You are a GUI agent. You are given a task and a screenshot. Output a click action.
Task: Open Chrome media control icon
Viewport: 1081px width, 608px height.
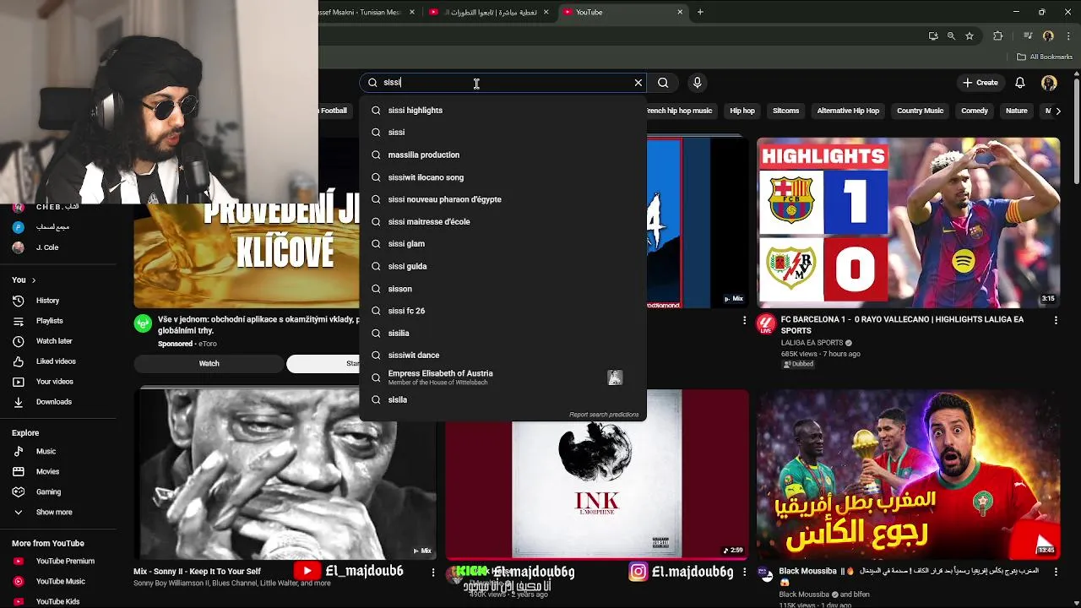click(x=1028, y=36)
